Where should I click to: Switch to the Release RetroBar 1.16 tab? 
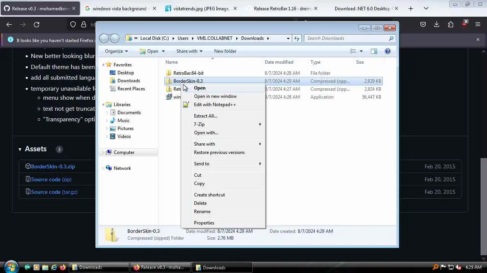point(283,8)
